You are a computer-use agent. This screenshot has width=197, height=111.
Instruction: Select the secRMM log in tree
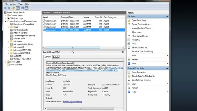[17, 56]
